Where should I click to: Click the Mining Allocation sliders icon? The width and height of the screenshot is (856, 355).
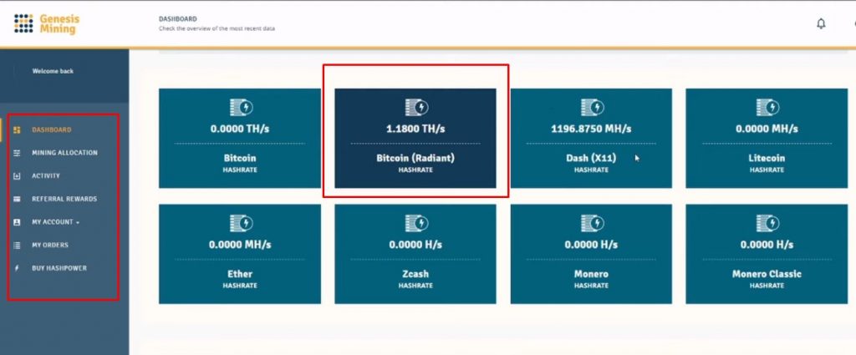point(17,153)
